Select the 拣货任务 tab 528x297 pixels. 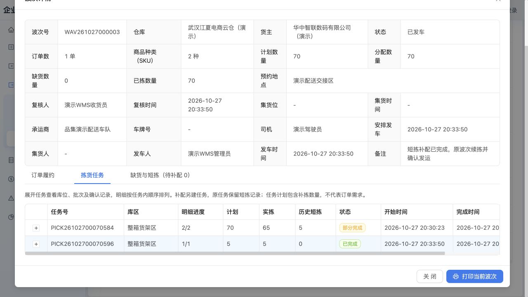92,175
